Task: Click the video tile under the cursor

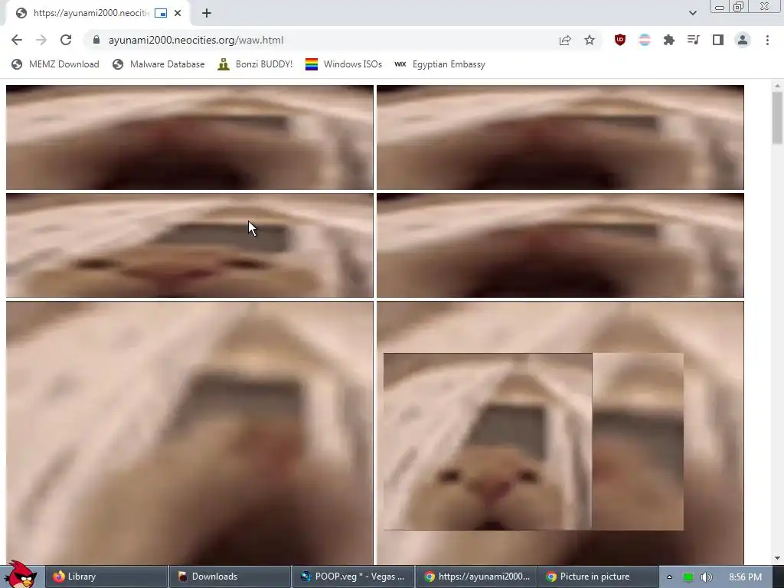Action: tap(190, 246)
